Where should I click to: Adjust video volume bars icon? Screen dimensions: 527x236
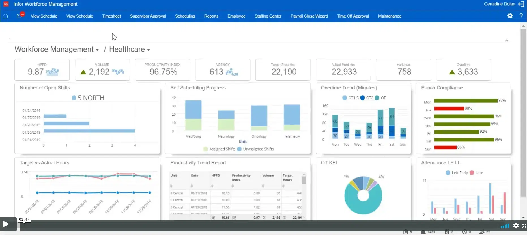click(x=505, y=226)
